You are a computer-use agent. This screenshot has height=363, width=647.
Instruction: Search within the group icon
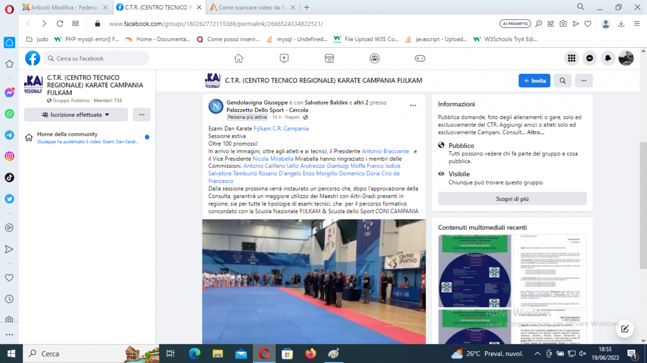pyautogui.click(x=563, y=81)
